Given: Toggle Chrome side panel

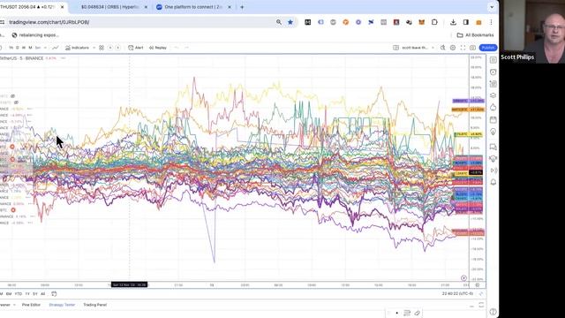Looking at the screenshot, I should 466,22.
